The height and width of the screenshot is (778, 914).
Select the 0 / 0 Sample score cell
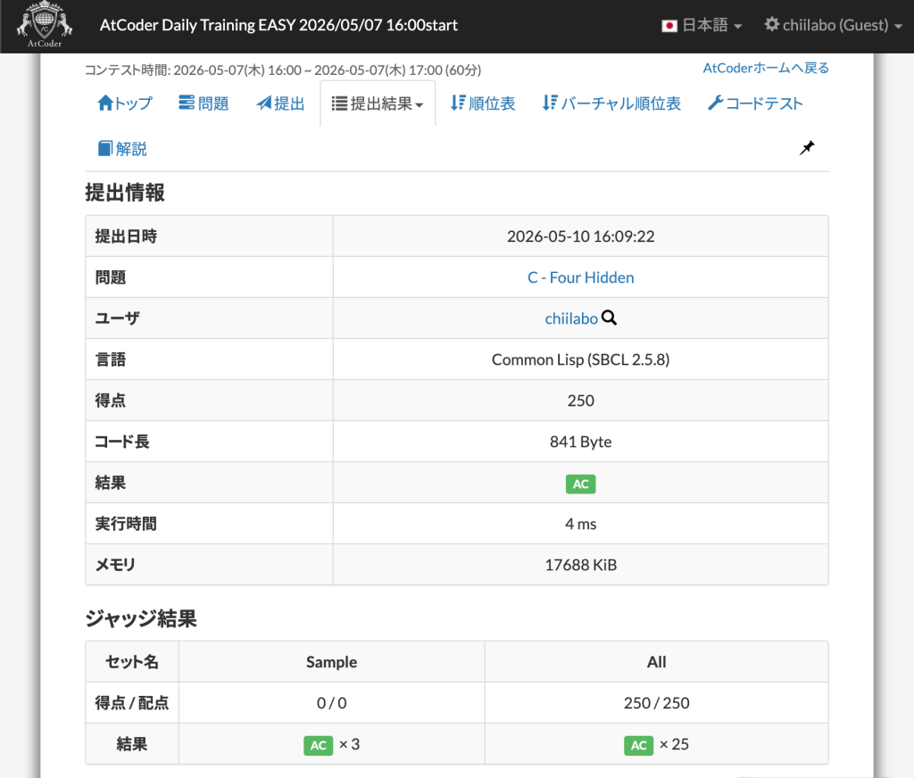tap(332, 703)
